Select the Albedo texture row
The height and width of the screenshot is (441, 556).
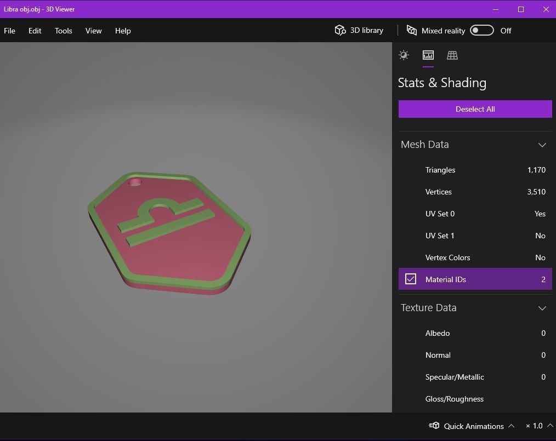pos(475,333)
